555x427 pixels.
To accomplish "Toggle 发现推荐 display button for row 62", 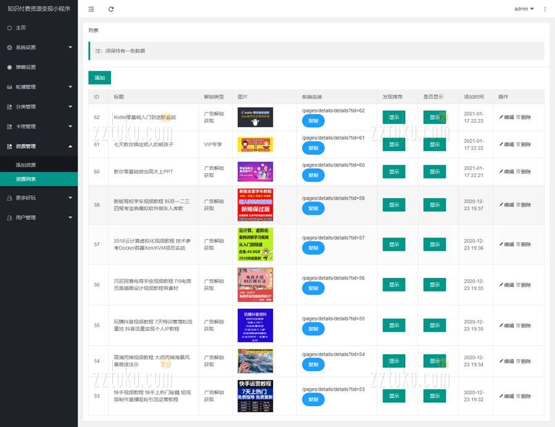I will coord(393,118).
